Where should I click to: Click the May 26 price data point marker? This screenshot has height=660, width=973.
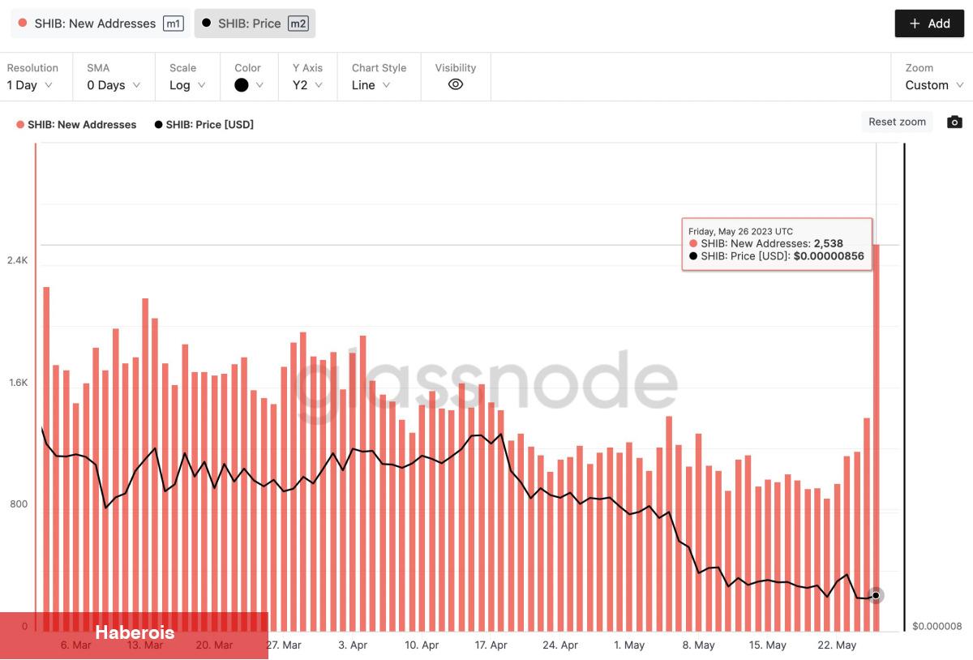(876, 595)
